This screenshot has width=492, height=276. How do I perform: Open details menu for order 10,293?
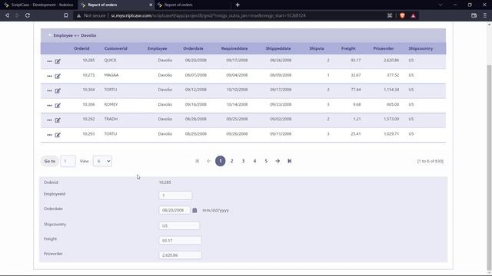[49, 135]
